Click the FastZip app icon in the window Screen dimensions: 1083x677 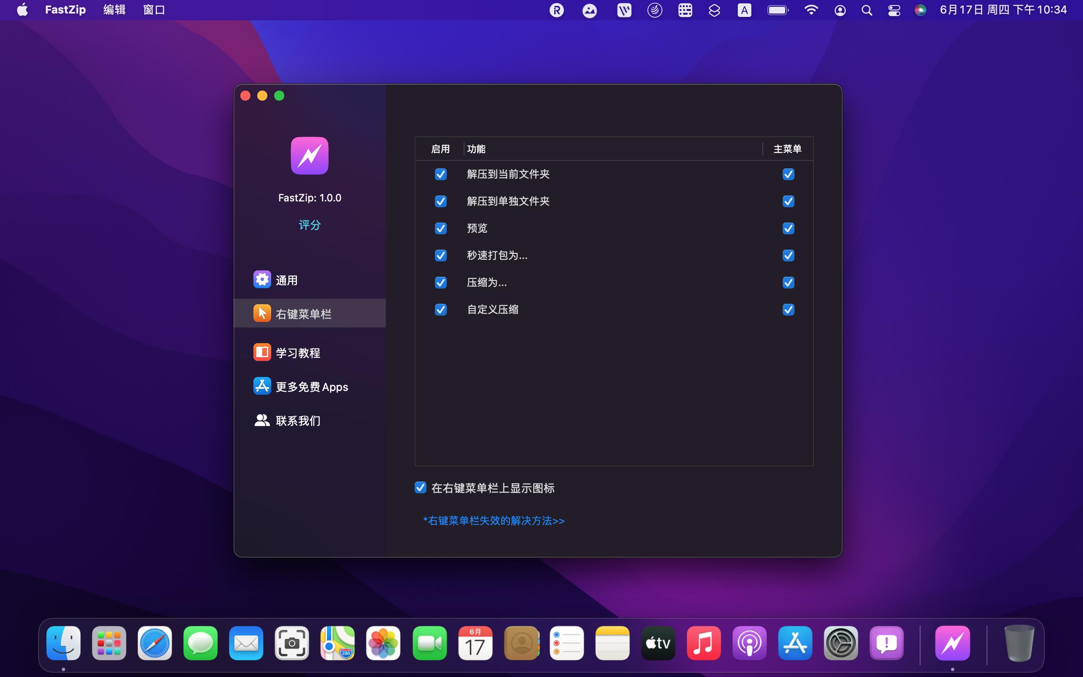309,155
